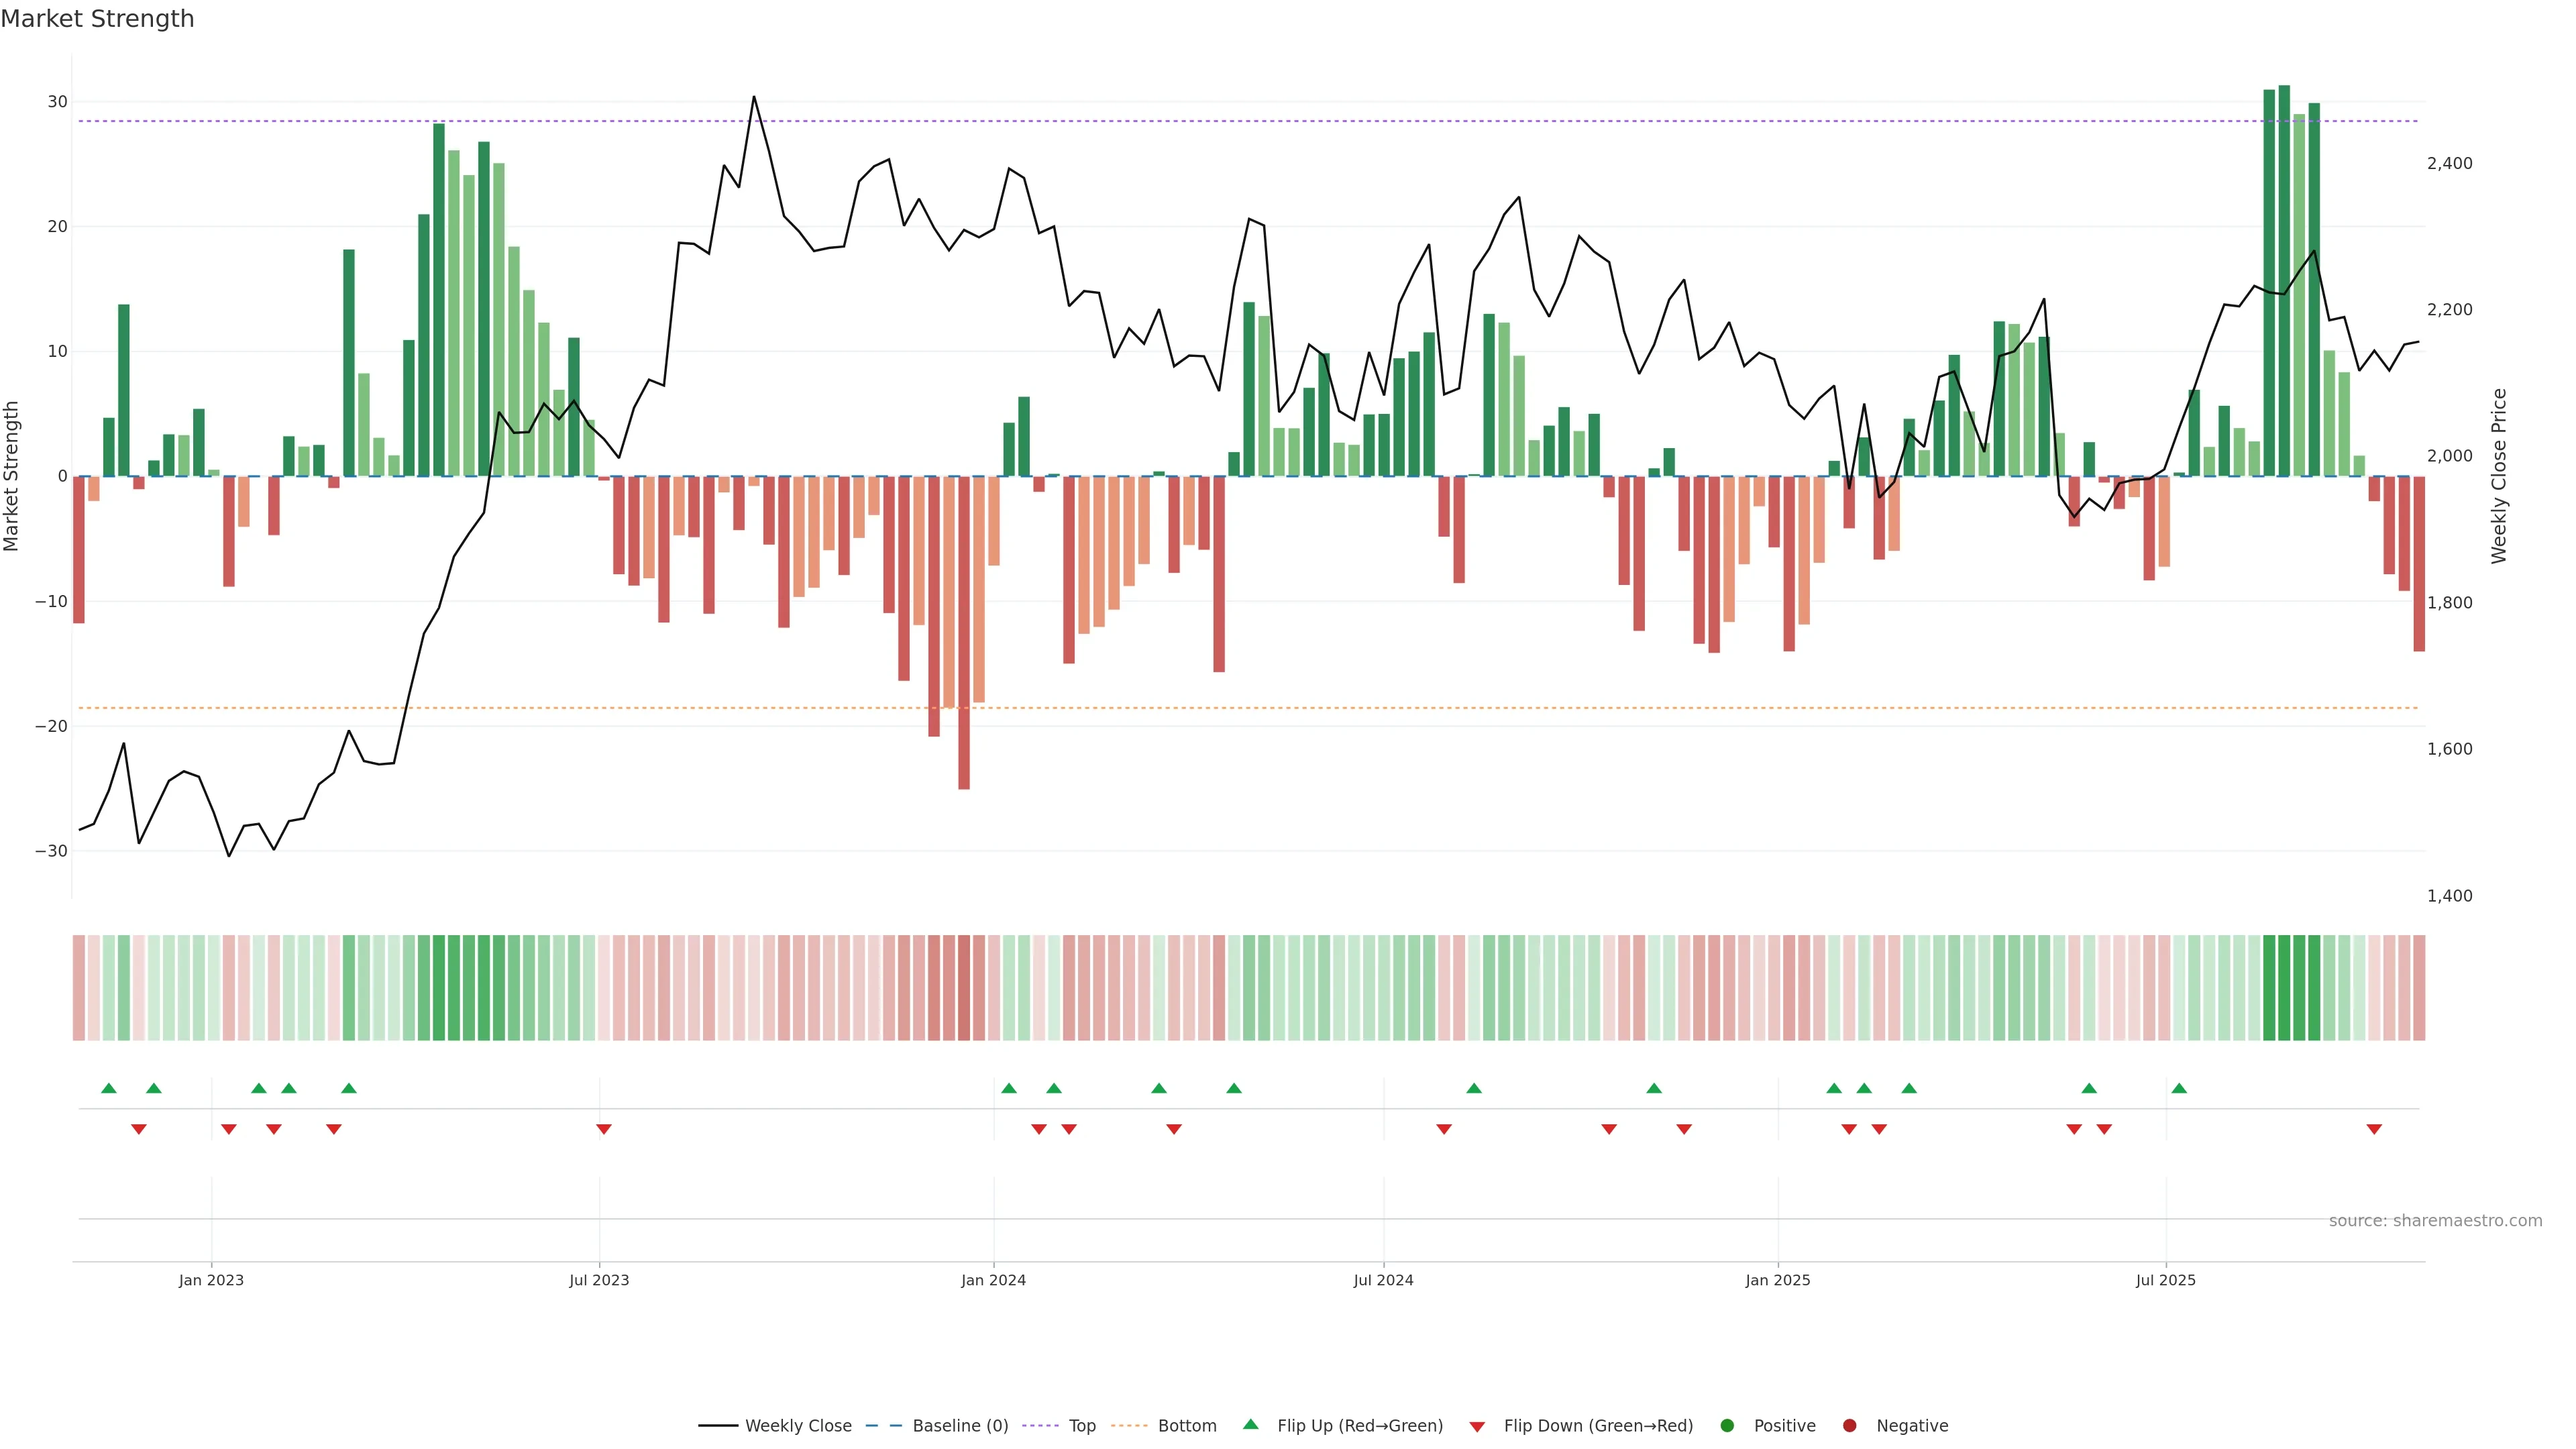Click the purple dotted Top threshold line
2576x1449 pixels.
(1200, 121)
